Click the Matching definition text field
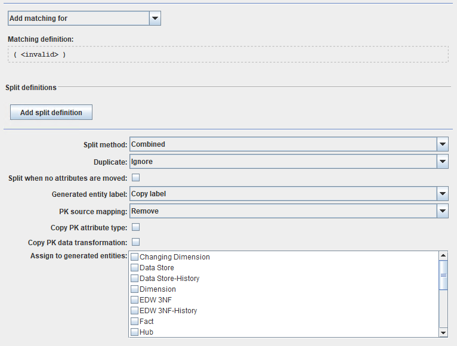Screen dimensions: 457x346 pyautogui.click(x=227, y=54)
